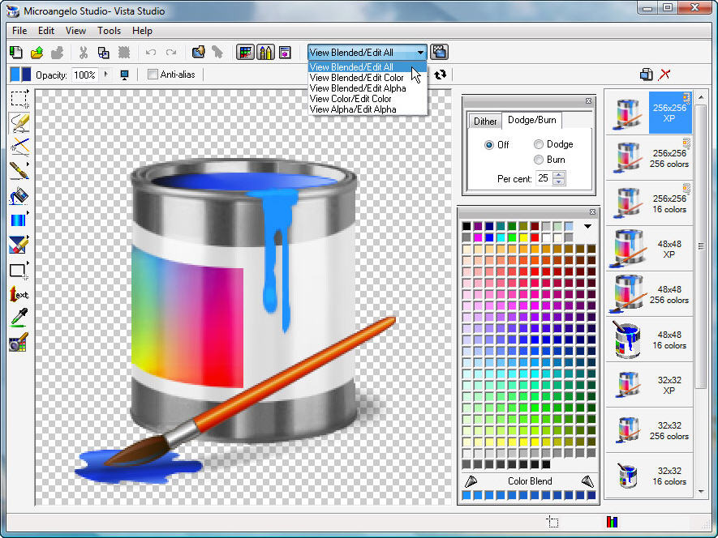Pick View Color/Edit Color option
The height and width of the screenshot is (538, 718).
(350, 99)
